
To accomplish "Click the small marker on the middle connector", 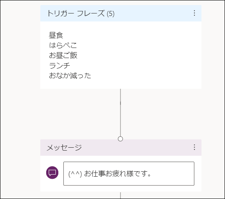I will 120,103.
